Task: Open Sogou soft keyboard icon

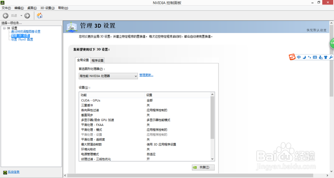Action: pos(315,57)
